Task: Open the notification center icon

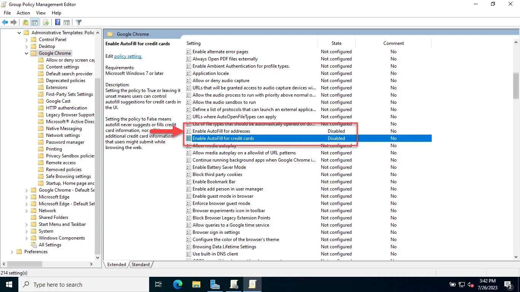Action: (508, 284)
